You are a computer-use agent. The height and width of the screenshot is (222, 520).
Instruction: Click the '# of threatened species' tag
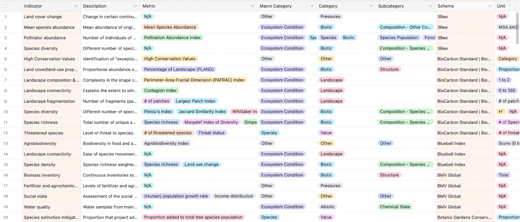point(168,133)
